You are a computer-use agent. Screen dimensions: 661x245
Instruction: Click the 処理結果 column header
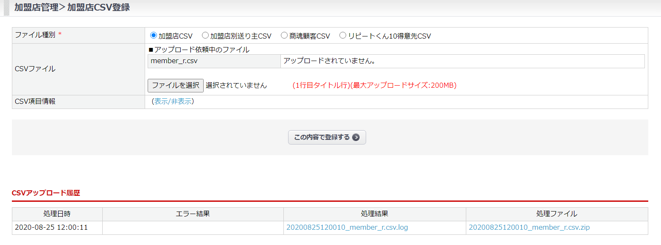(374, 214)
